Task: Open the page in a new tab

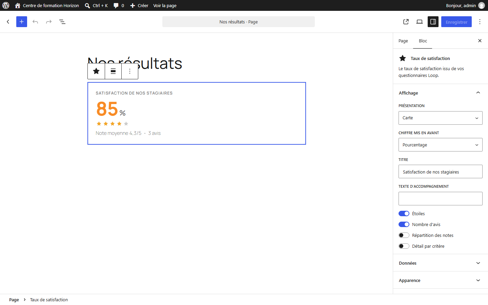Action: pos(406,22)
